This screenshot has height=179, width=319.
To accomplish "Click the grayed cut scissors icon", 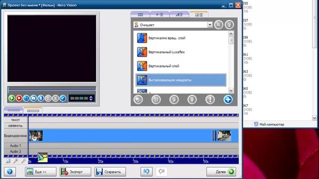I will 55,98.
